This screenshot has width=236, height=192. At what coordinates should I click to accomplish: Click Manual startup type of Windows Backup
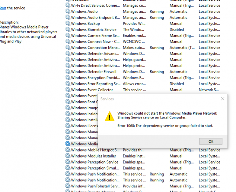click(176, 24)
